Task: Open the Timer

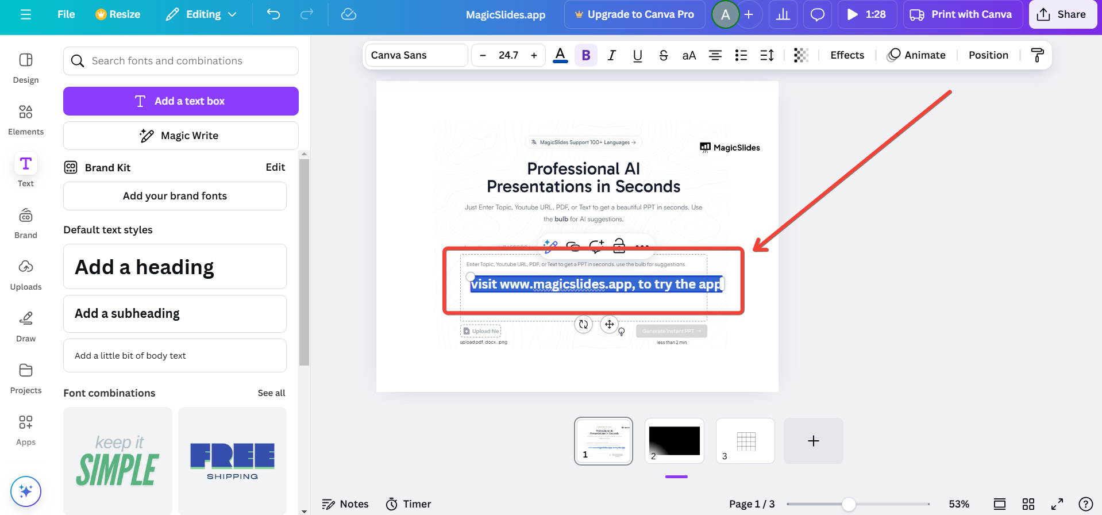Action: pyautogui.click(x=409, y=504)
